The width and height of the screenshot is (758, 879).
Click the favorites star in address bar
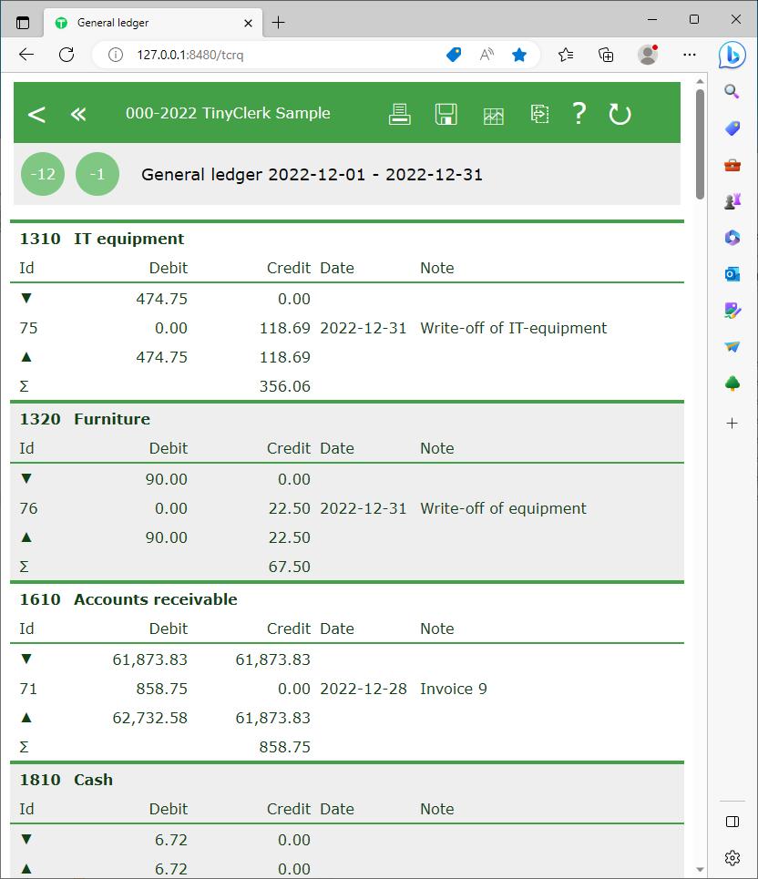tap(519, 55)
